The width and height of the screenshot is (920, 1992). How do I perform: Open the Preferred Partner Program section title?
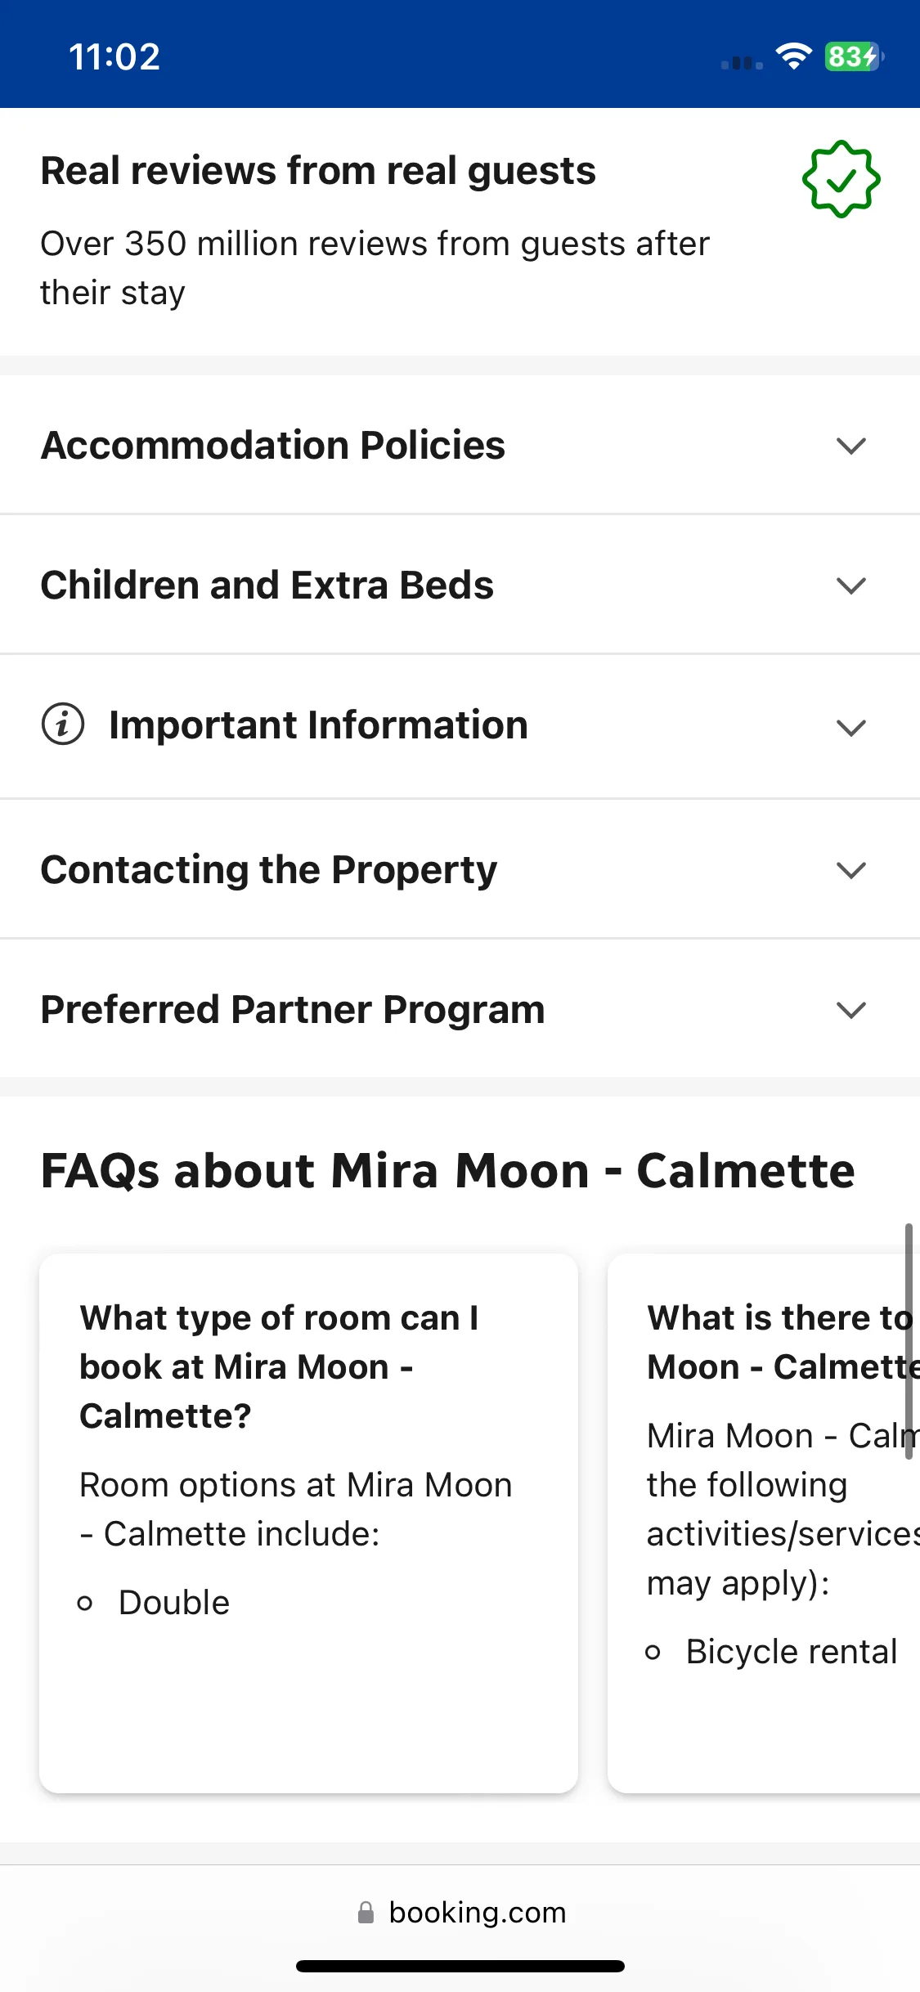coord(293,1010)
